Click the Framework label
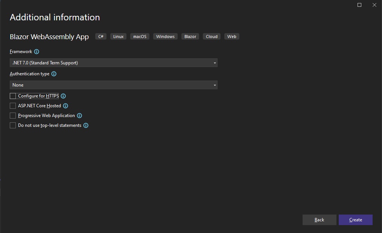This screenshot has width=382, height=233. [21, 52]
